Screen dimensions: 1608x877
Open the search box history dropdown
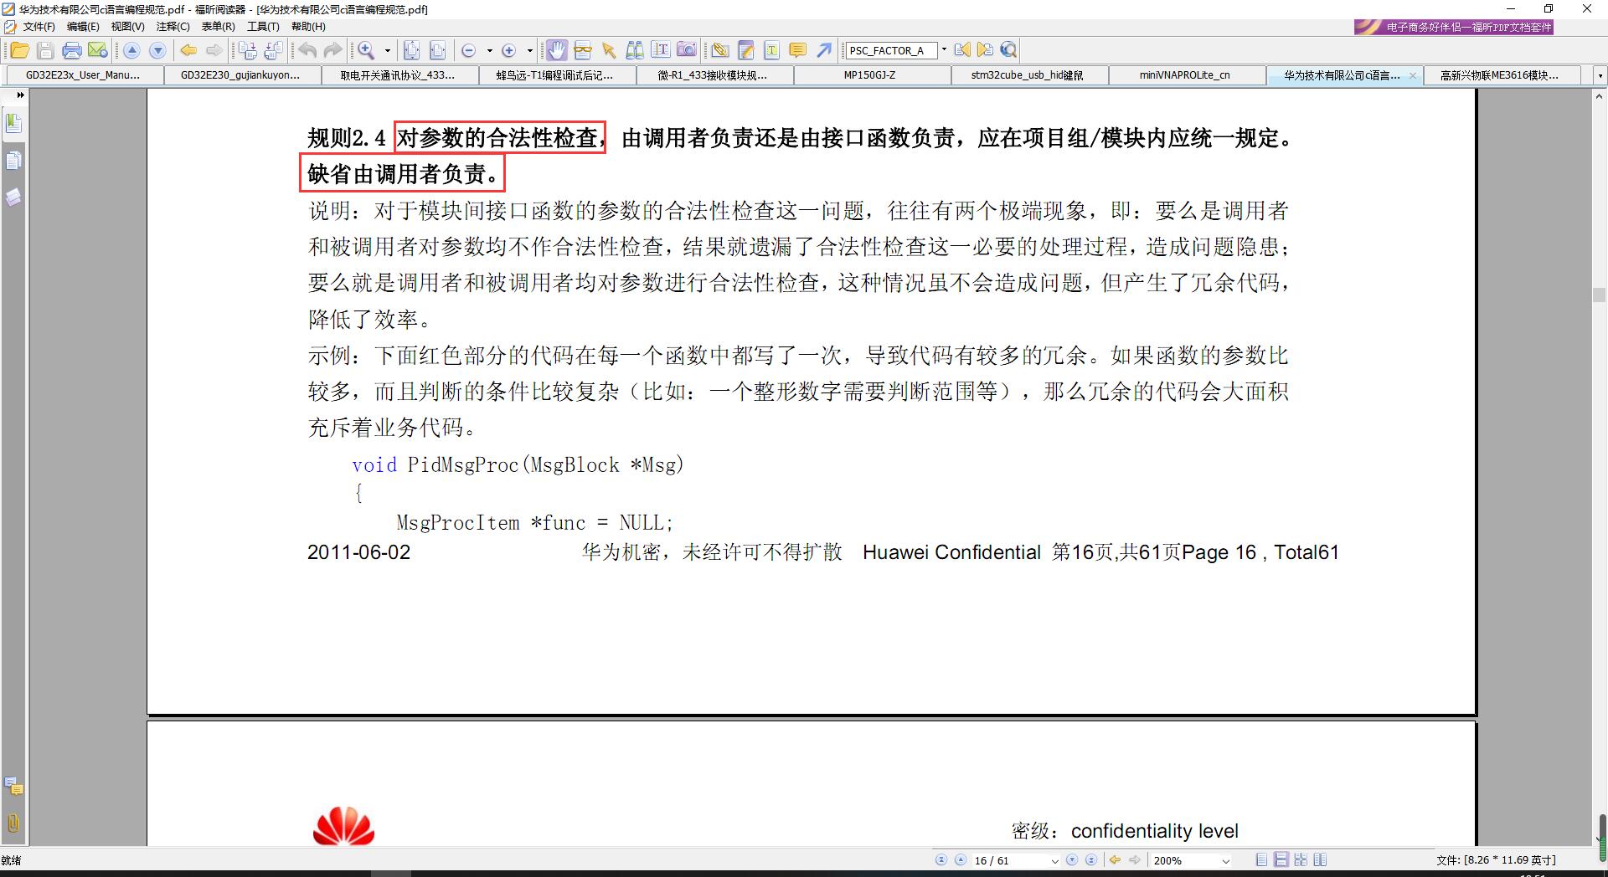tap(945, 50)
